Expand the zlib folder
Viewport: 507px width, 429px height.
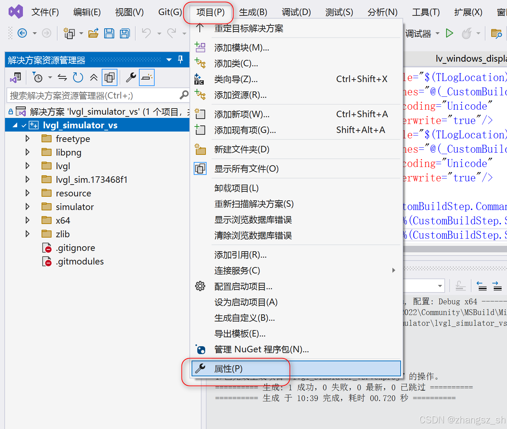[28, 234]
